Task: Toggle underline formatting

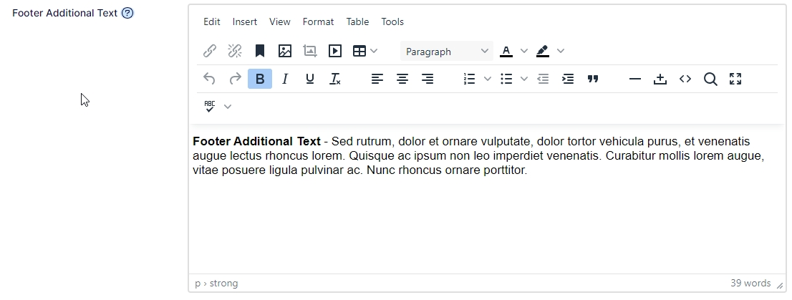Action: (x=310, y=79)
